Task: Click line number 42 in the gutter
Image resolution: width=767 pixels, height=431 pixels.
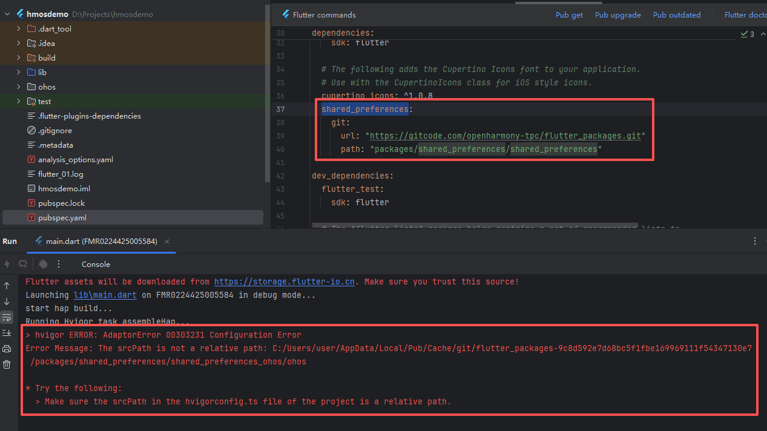Action: [x=280, y=176]
